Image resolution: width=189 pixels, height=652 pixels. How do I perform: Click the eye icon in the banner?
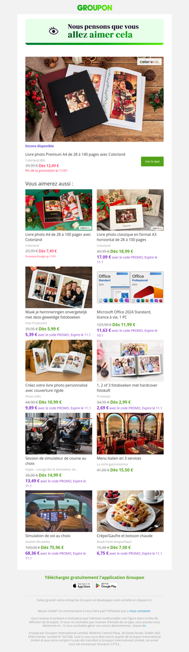coord(54,31)
